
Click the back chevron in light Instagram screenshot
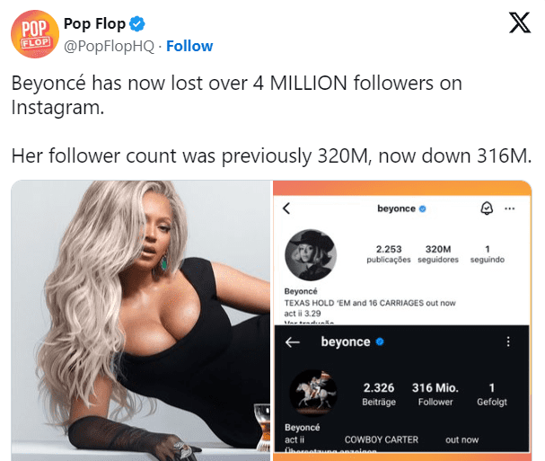pyautogui.click(x=286, y=208)
